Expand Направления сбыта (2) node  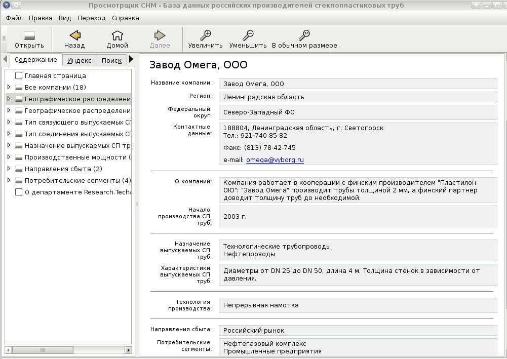9,168
